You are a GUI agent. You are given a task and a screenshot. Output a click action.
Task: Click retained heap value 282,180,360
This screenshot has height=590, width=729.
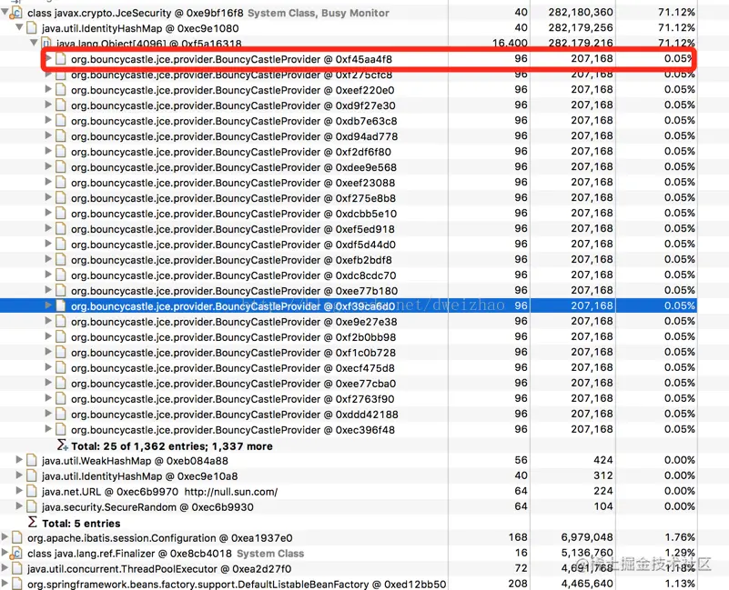pos(581,12)
